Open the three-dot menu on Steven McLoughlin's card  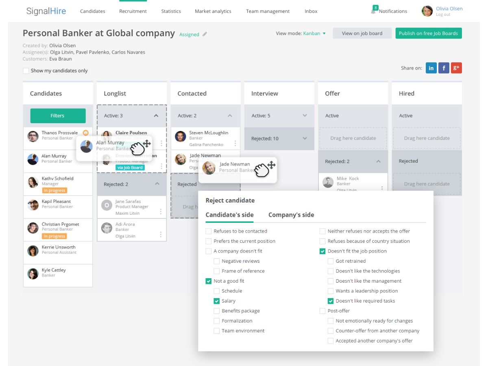click(x=235, y=144)
